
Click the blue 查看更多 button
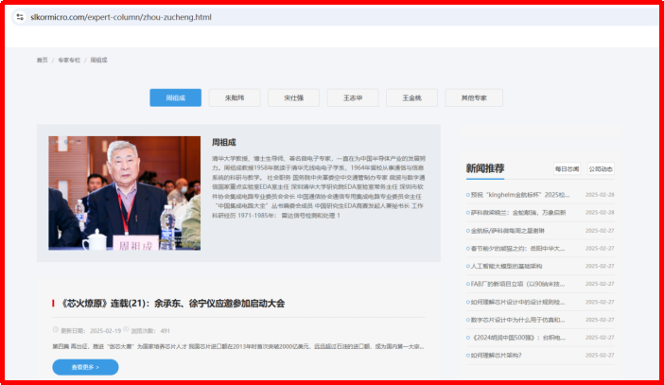(x=85, y=366)
